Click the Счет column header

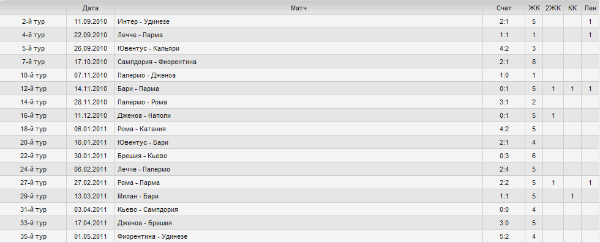pyautogui.click(x=504, y=8)
